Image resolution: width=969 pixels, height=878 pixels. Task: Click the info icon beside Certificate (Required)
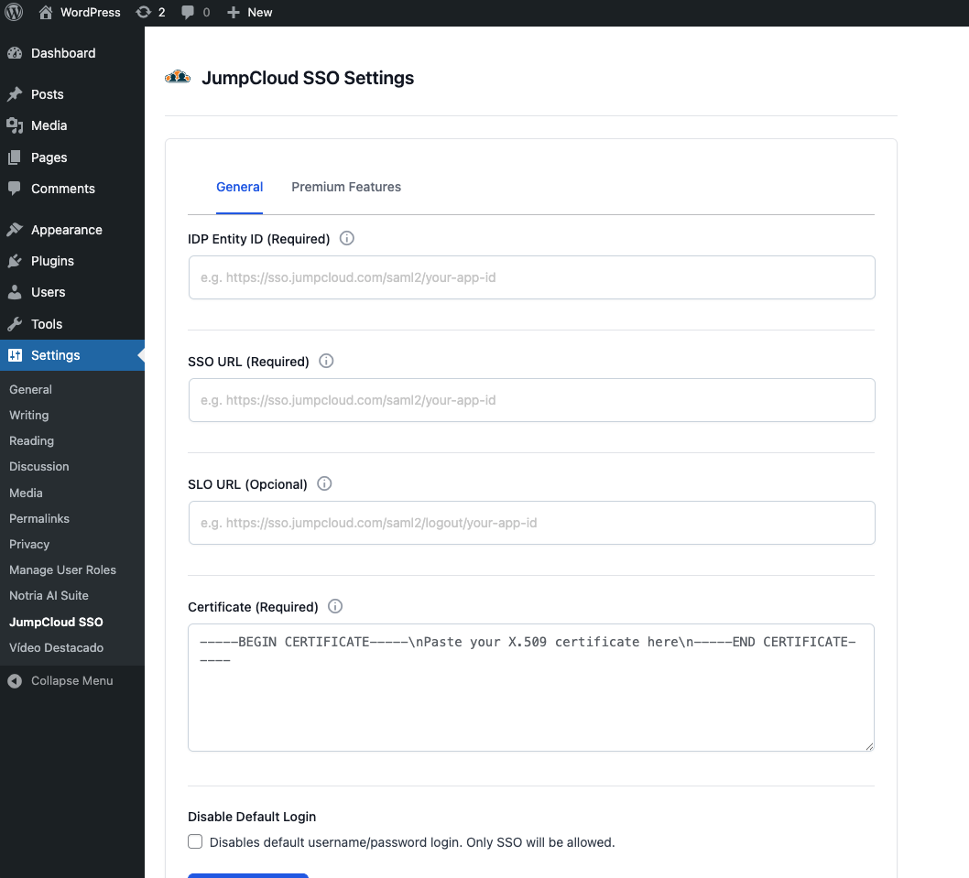point(334,606)
